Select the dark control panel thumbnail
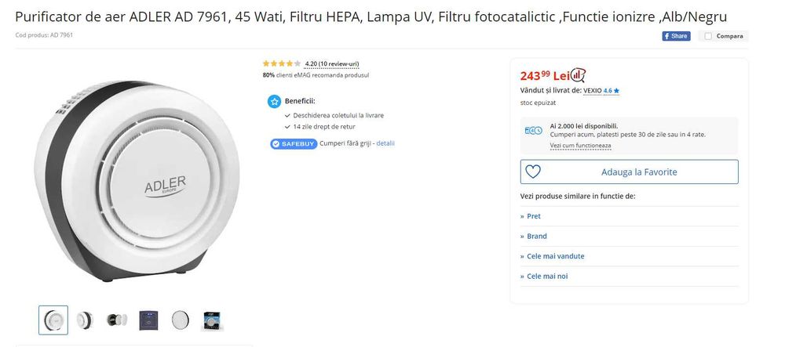 coord(148,320)
